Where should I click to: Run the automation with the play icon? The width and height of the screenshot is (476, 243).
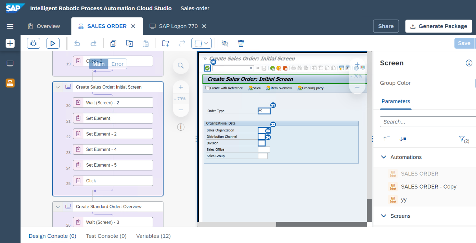point(53,43)
